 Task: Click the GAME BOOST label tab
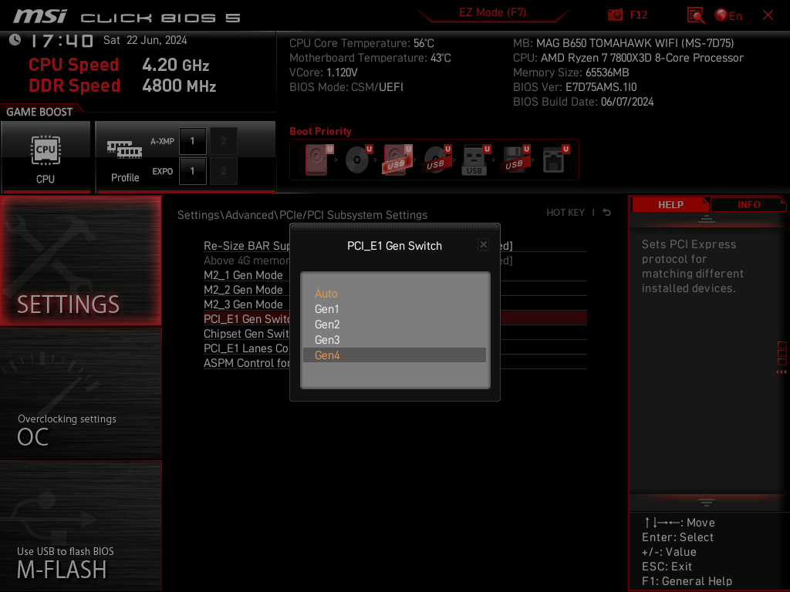39,112
